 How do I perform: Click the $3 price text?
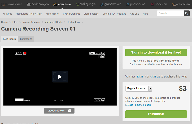coord(183,88)
